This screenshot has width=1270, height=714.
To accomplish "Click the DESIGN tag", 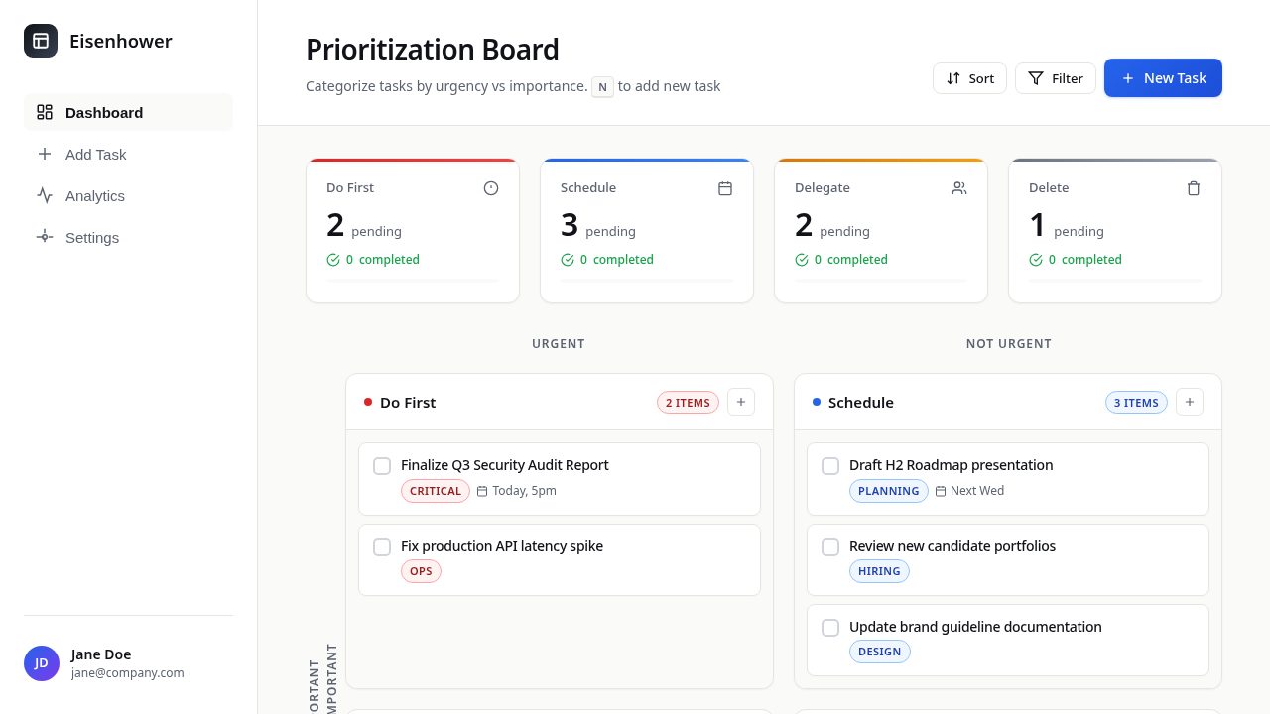I will pos(880,652).
